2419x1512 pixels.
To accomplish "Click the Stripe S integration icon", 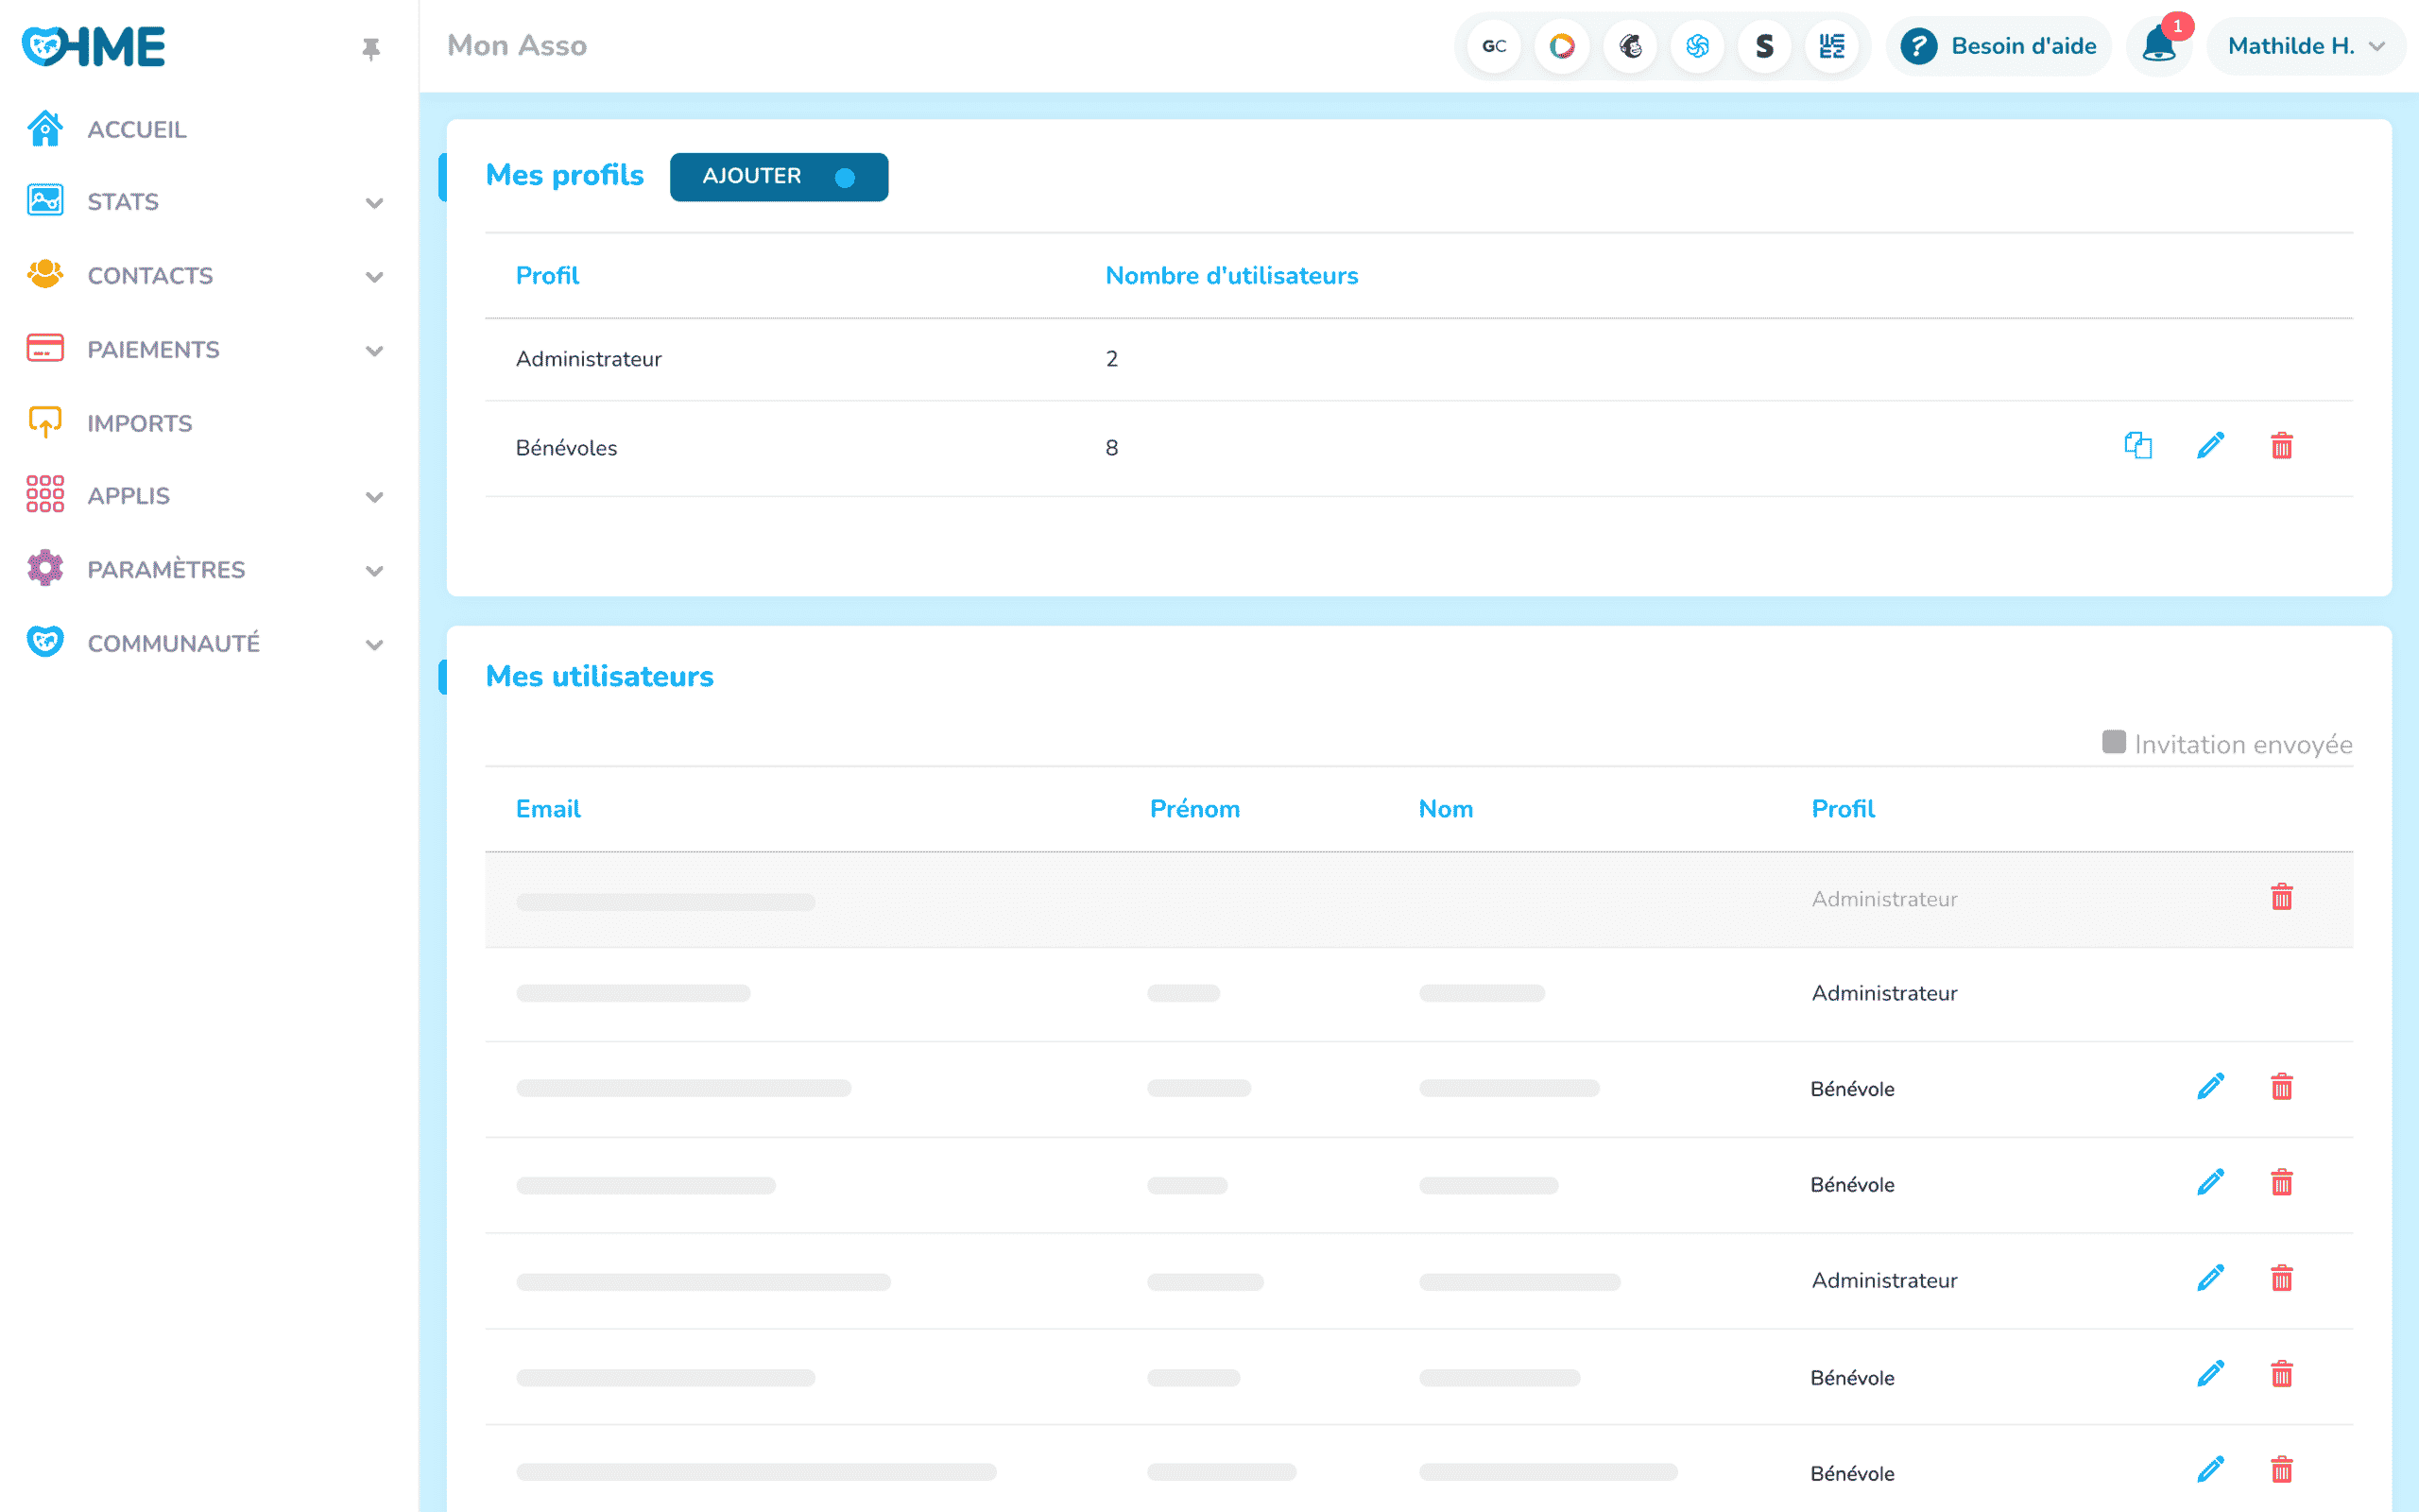I will pos(1764,46).
